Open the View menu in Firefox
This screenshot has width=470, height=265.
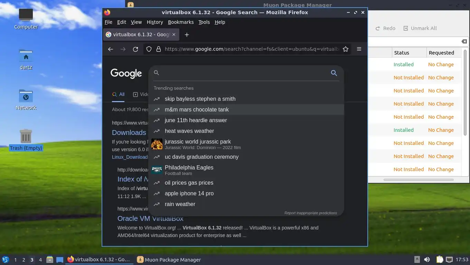click(x=136, y=22)
